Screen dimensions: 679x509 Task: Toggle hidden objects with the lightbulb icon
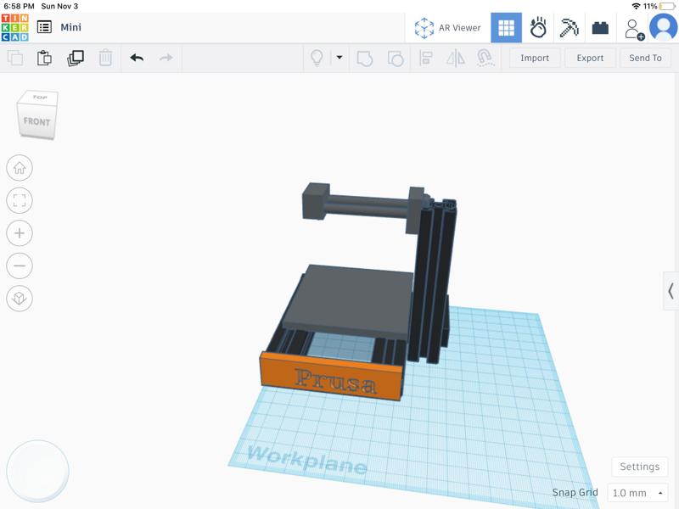coord(317,58)
